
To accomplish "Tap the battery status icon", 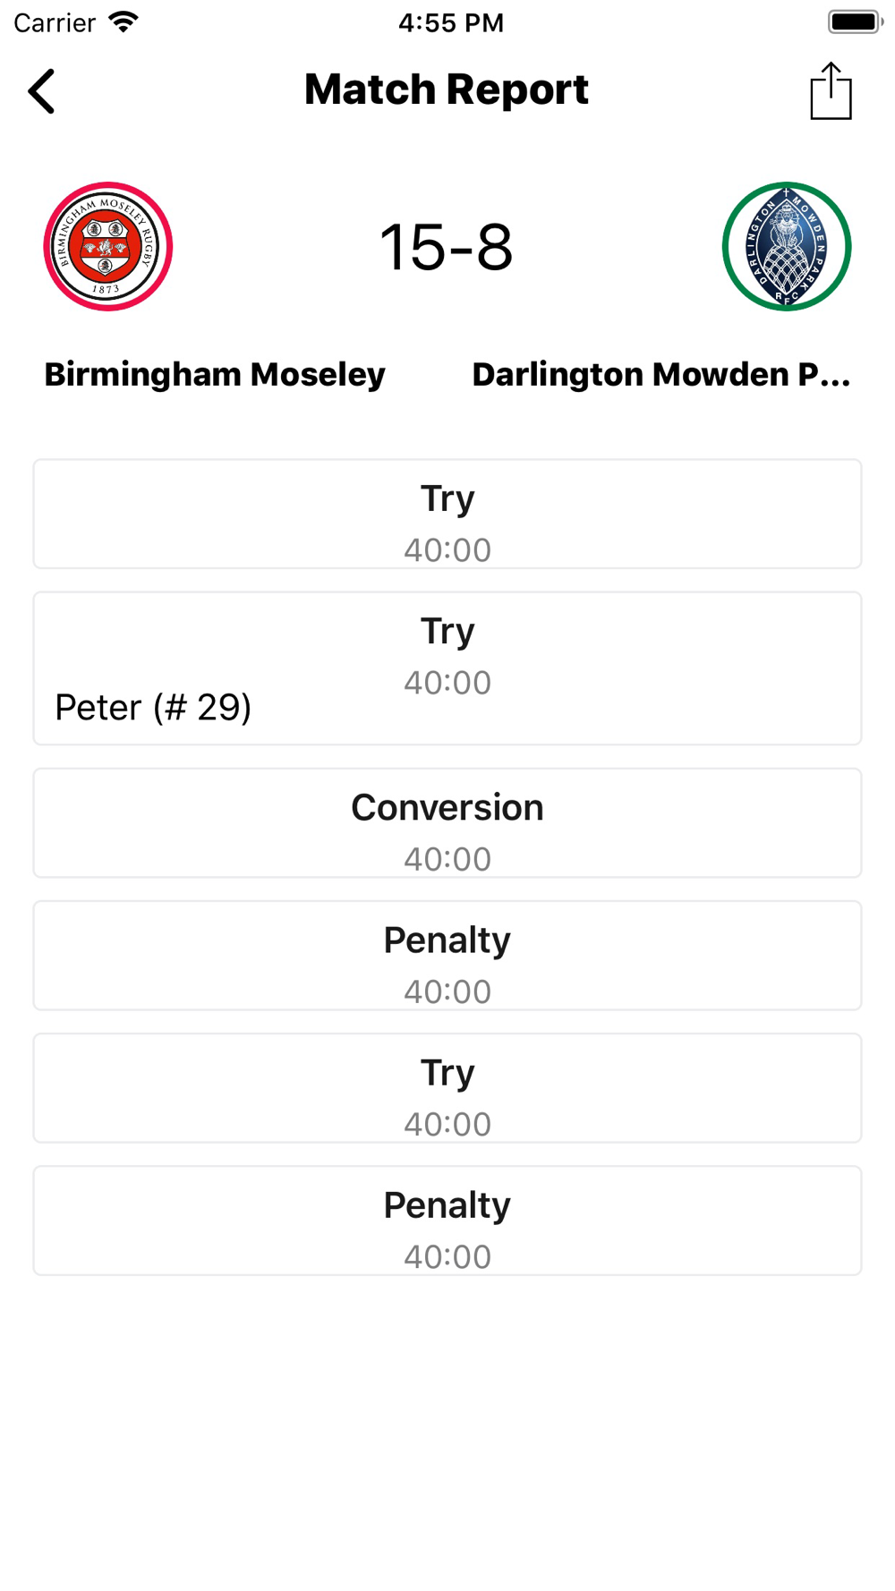I will (855, 21).
